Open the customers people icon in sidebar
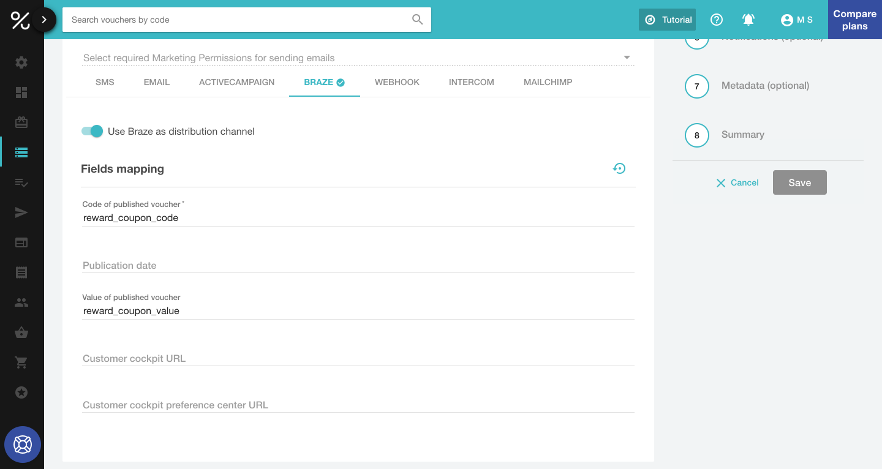This screenshot has width=882, height=469. [x=21, y=302]
